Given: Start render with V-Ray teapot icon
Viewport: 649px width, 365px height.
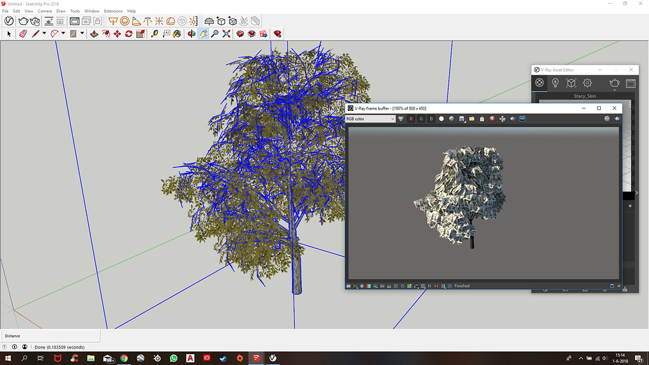Looking at the screenshot, I should point(23,21).
